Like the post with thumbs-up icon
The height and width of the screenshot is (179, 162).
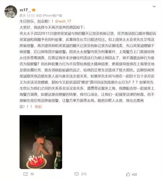click(128, 174)
